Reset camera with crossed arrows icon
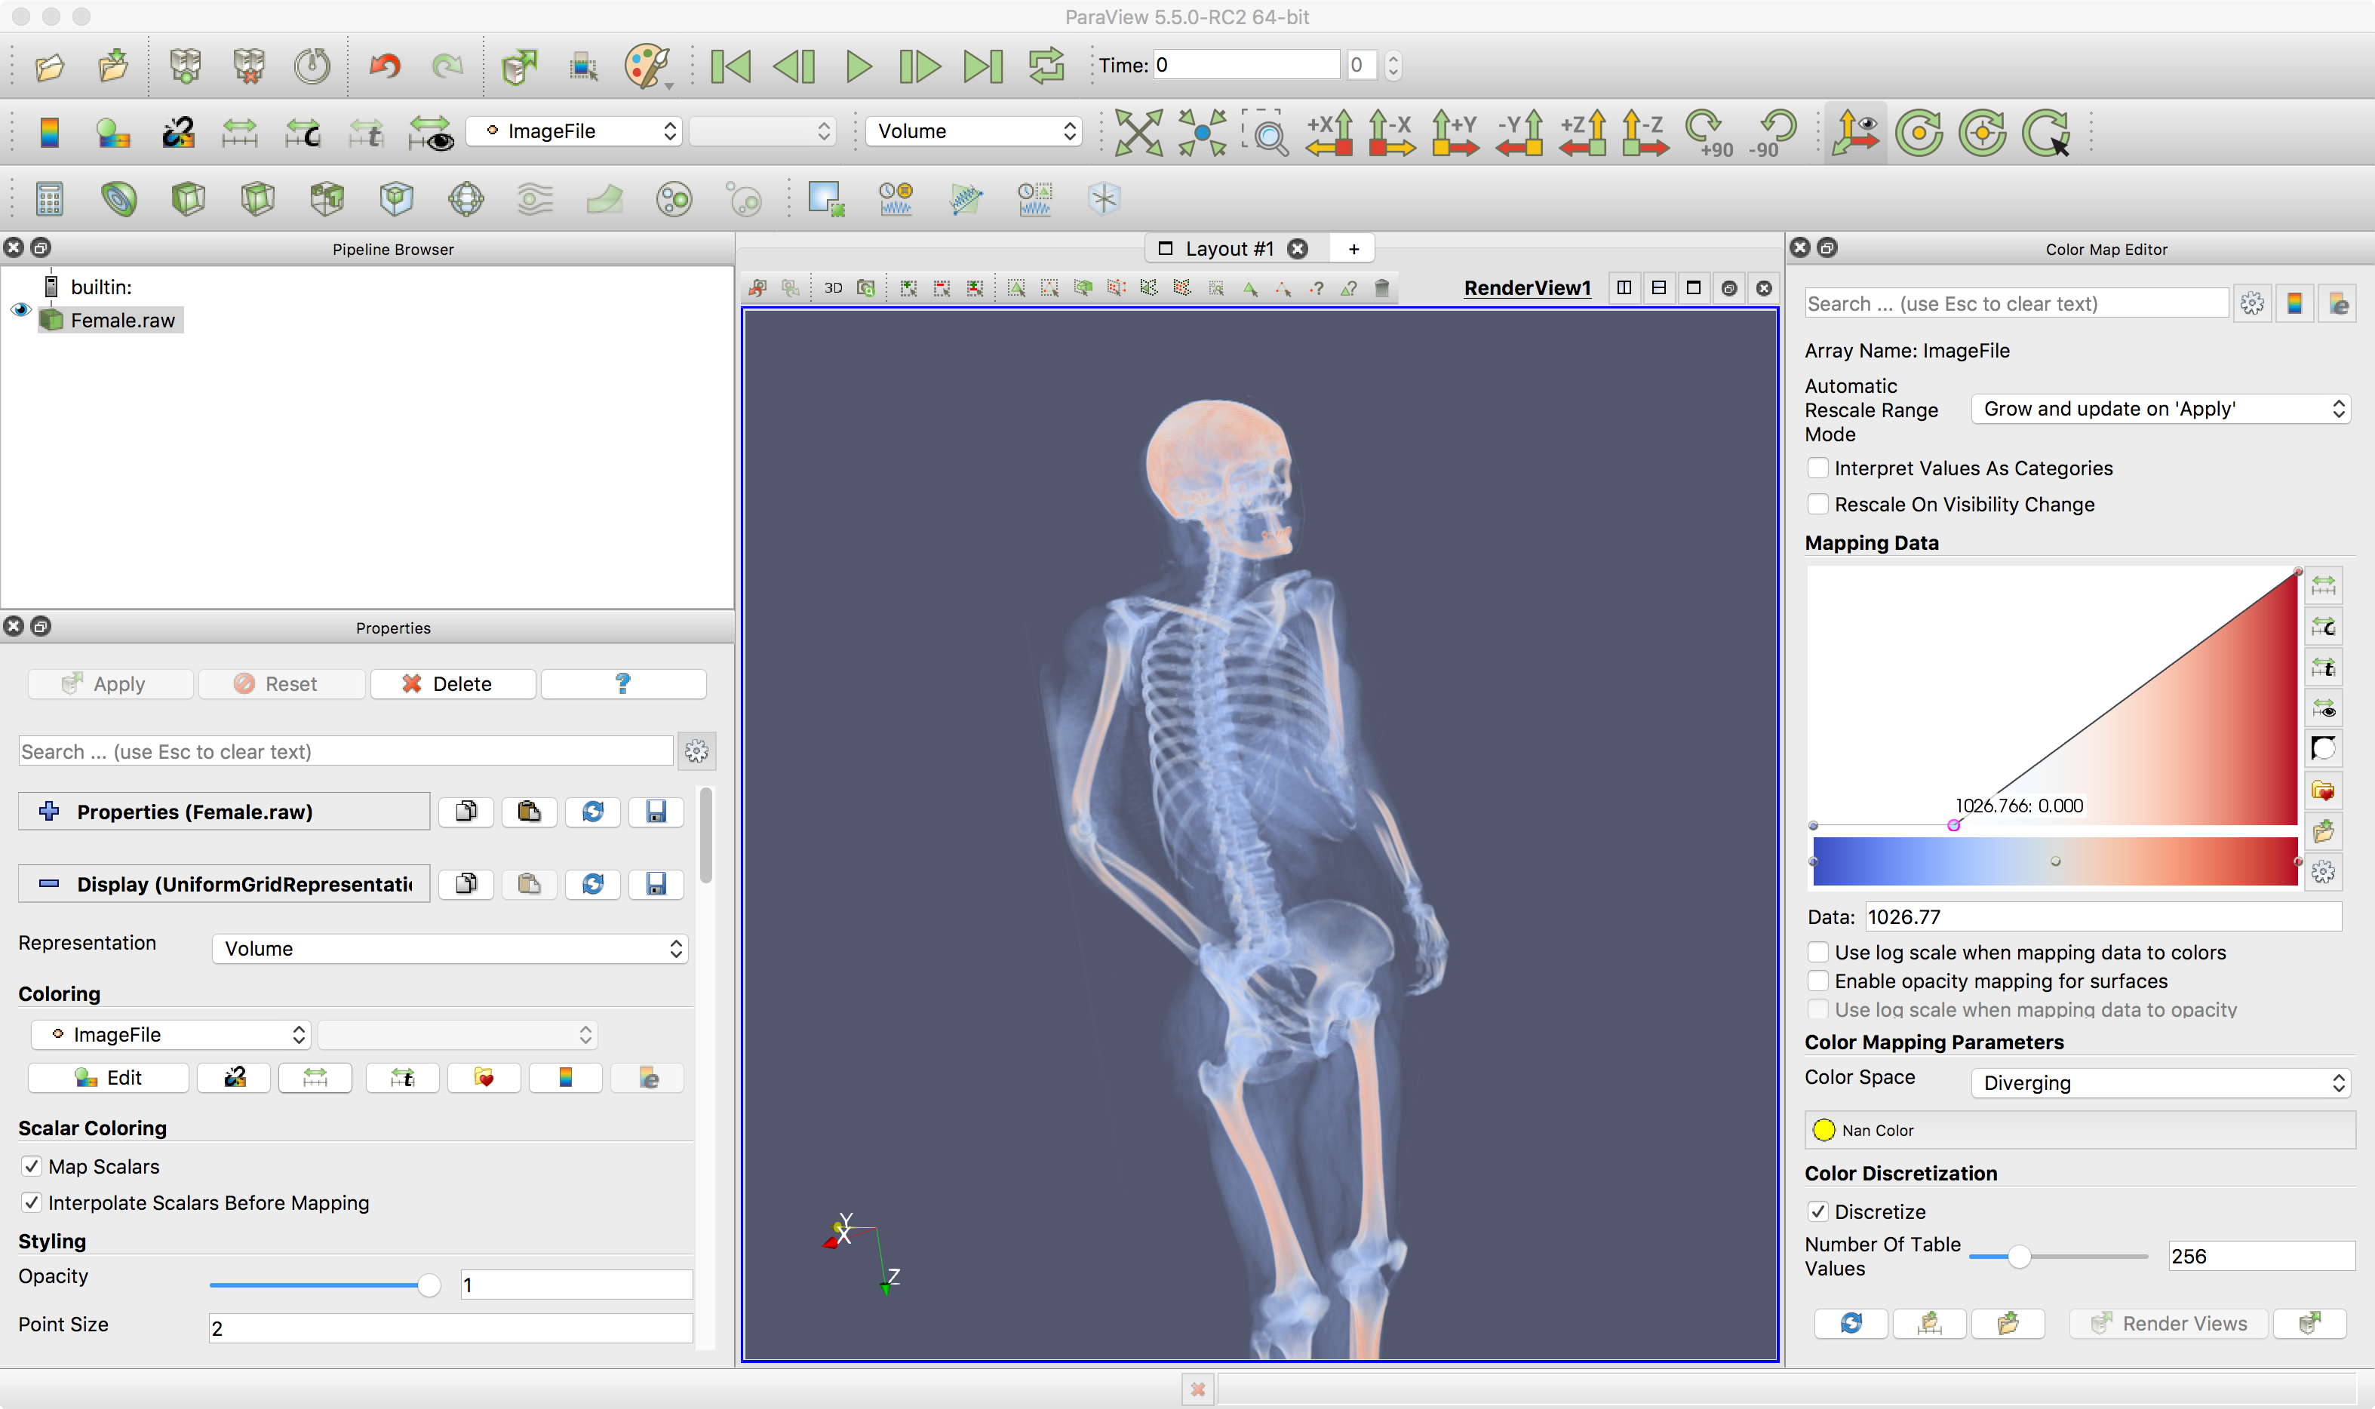The image size is (2375, 1409). (x=1138, y=132)
